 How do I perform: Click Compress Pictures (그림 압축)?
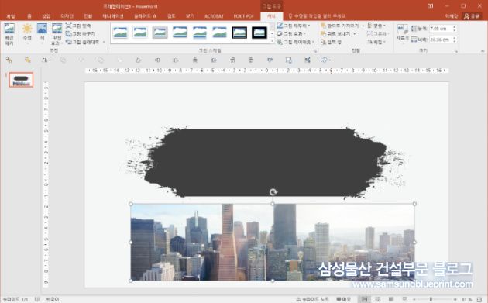(x=78, y=26)
